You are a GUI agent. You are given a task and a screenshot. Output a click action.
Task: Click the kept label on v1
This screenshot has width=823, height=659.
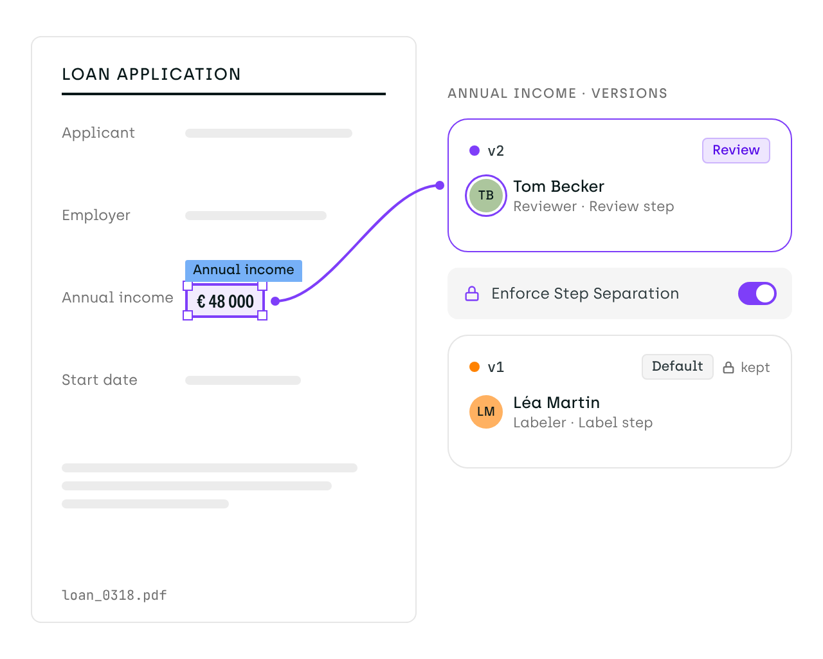[x=755, y=367]
